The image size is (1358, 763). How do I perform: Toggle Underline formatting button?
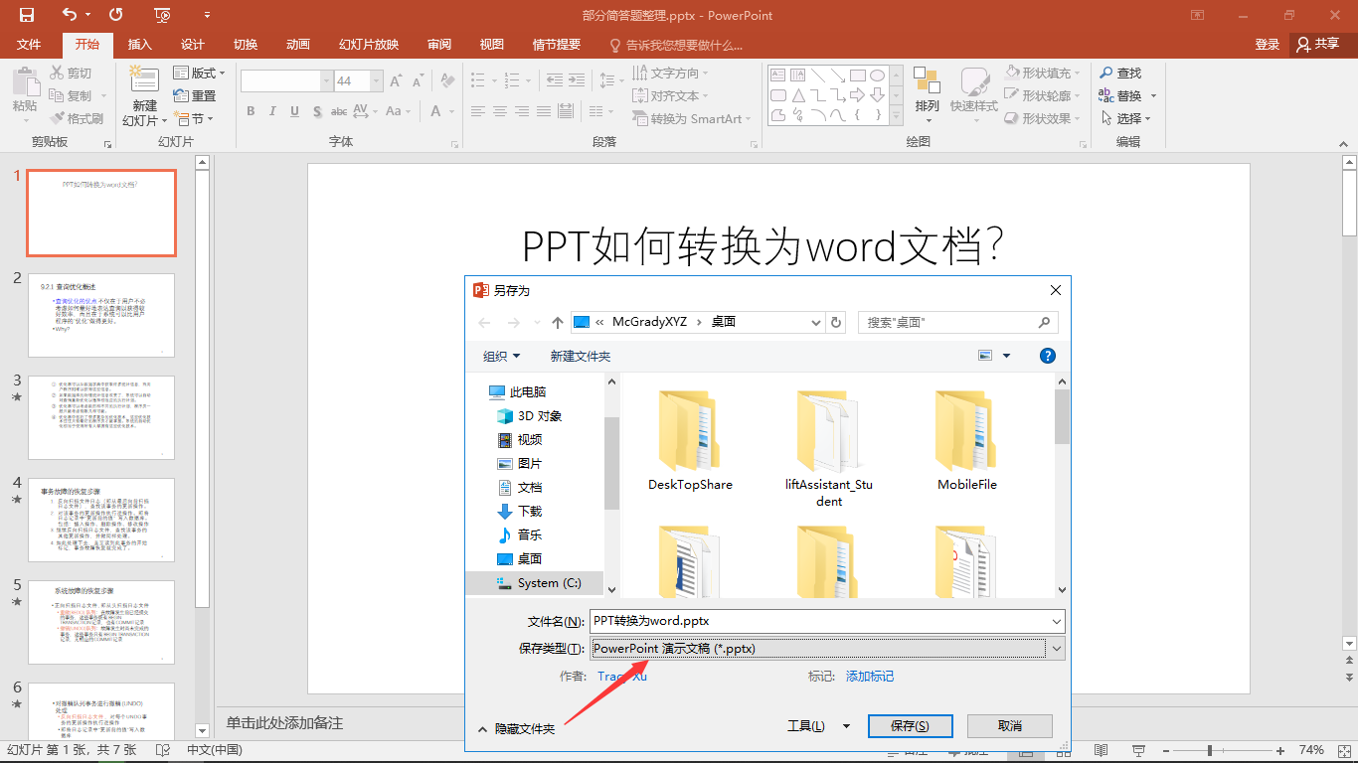point(294,111)
